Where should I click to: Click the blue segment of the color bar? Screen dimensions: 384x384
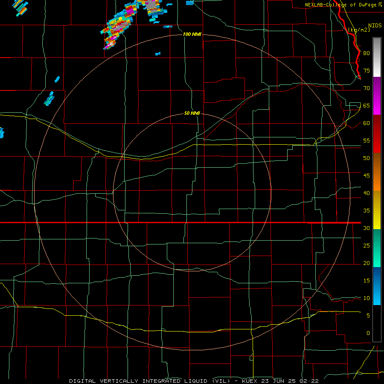tap(377, 286)
